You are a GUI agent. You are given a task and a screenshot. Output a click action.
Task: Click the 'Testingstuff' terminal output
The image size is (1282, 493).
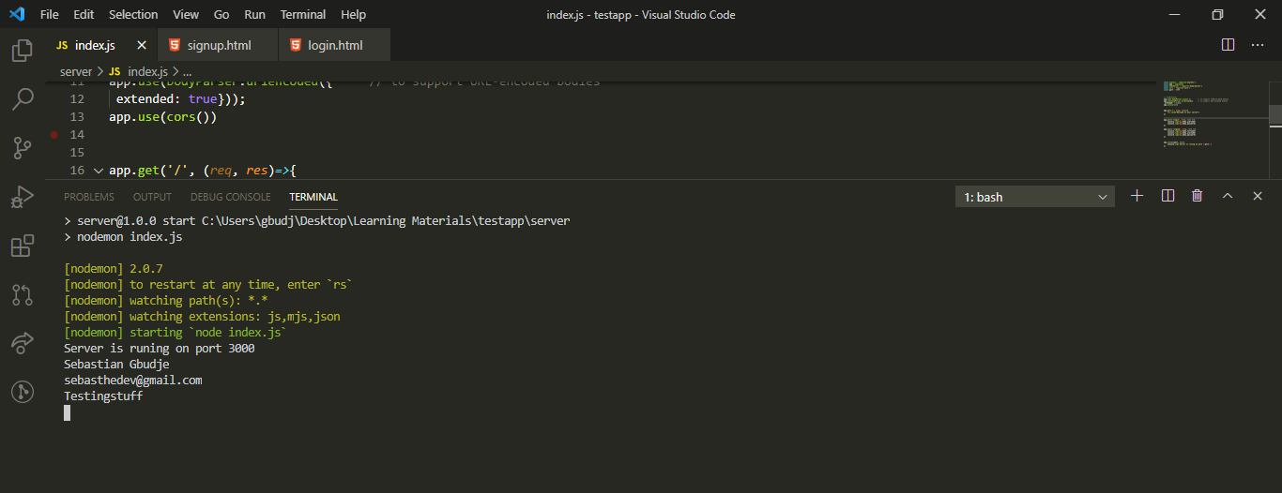coord(103,396)
